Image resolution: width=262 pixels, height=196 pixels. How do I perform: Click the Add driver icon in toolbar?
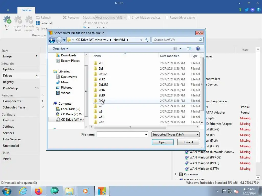7,20
